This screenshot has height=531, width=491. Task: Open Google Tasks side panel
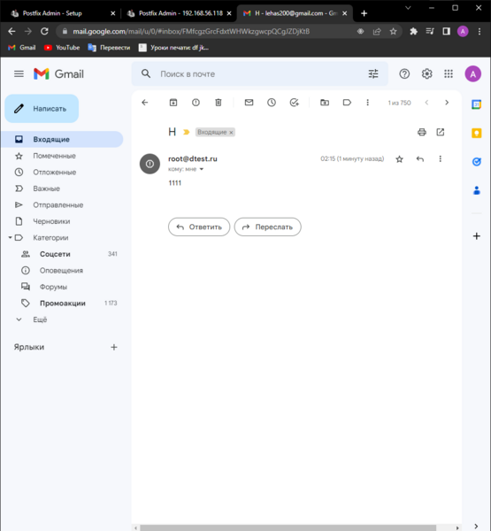[477, 162]
